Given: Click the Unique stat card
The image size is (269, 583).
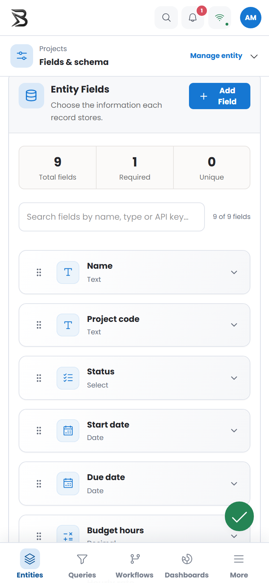Looking at the screenshot, I should (212, 168).
